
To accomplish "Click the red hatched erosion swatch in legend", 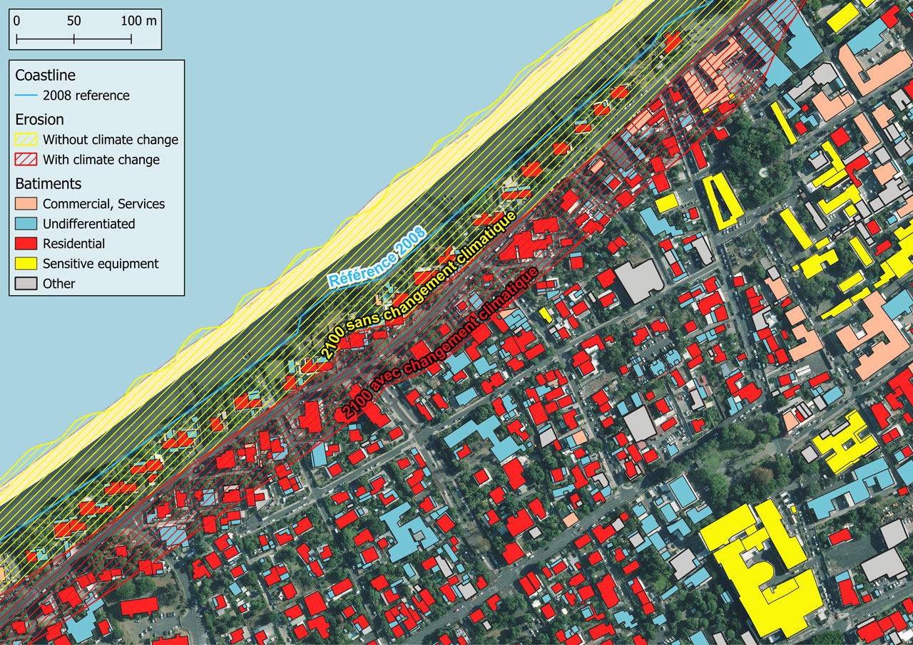I will pyautogui.click(x=26, y=160).
